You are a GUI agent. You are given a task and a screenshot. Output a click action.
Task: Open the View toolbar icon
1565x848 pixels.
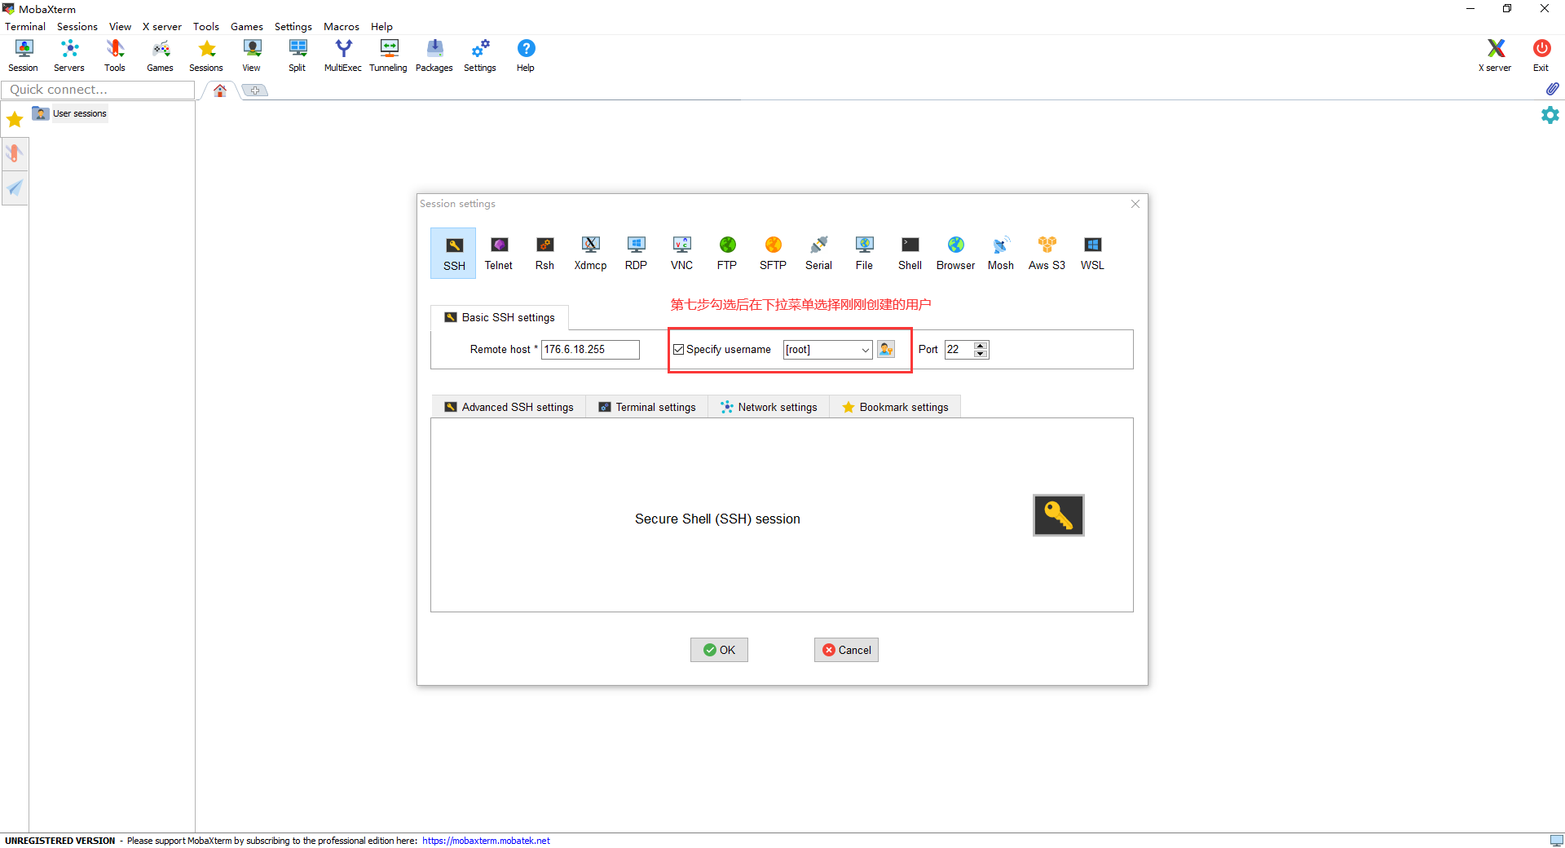click(x=252, y=55)
